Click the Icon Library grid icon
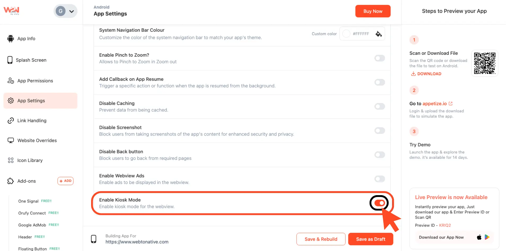 click(x=11, y=160)
